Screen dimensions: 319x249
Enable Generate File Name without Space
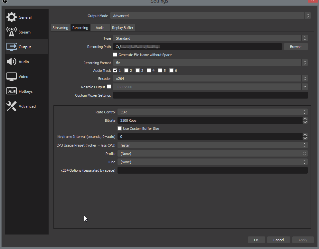pos(115,55)
